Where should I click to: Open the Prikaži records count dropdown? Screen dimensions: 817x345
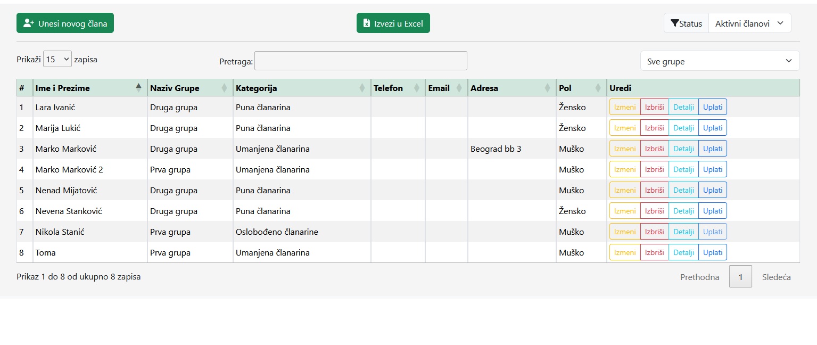(57, 59)
